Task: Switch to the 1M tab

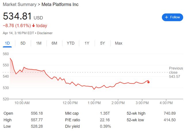Action: pos(39,43)
